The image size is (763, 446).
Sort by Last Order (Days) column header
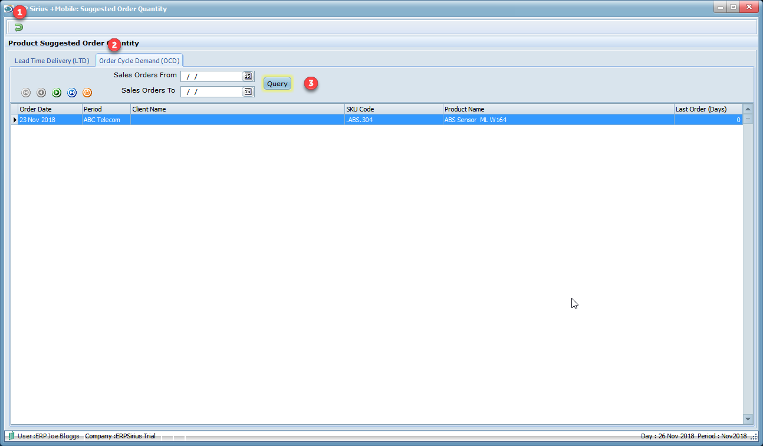pyautogui.click(x=708, y=109)
